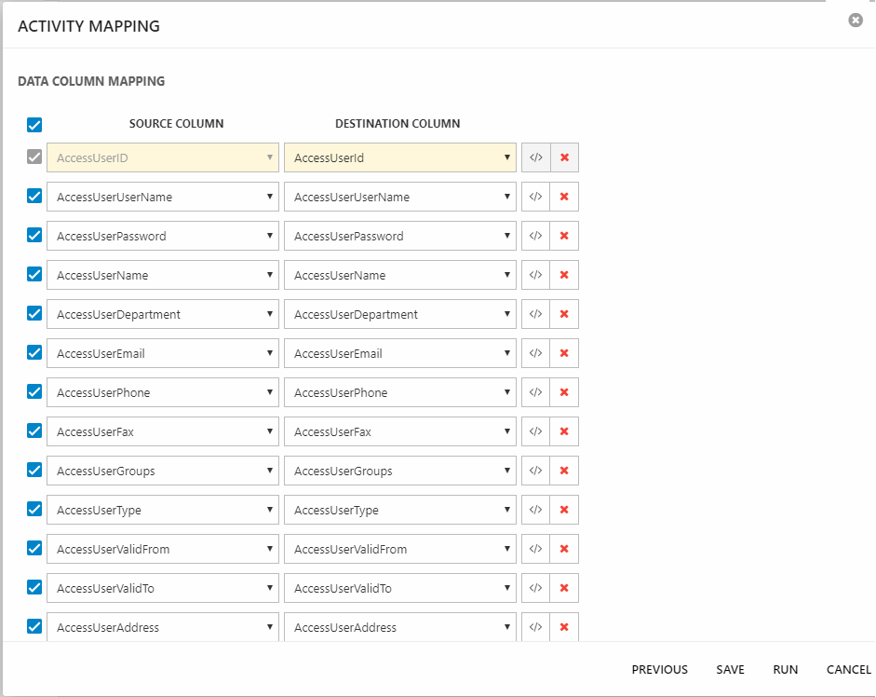The width and height of the screenshot is (876, 697).
Task: Open the AccessUserGroups source column dropdown
Action: (x=163, y=471)
